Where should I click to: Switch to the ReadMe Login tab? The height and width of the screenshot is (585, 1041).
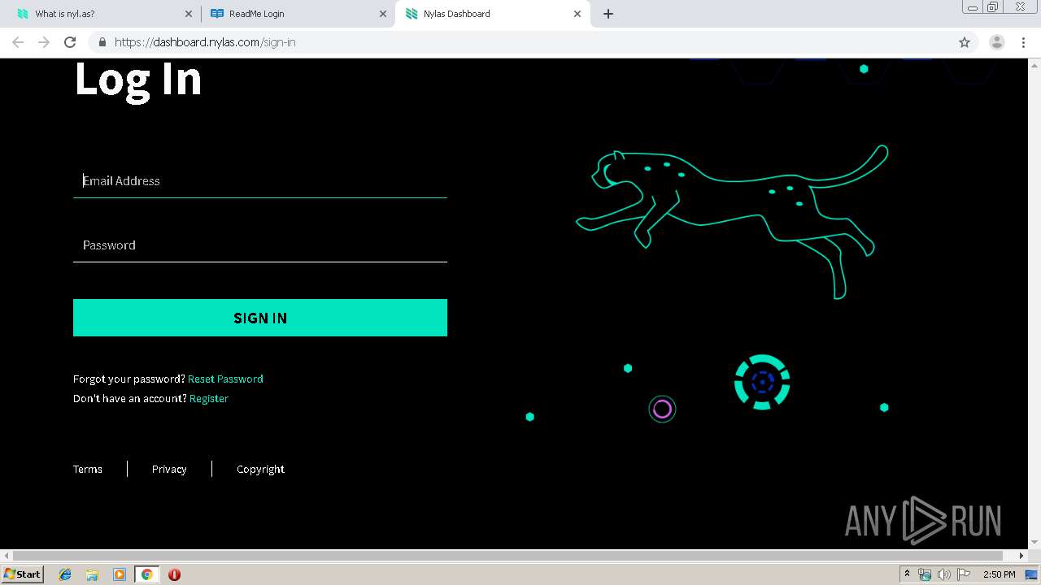297,14
